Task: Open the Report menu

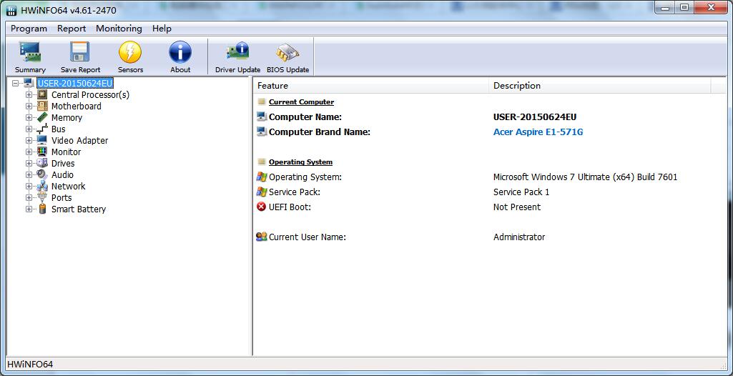Action: click(x=72, y=29)
